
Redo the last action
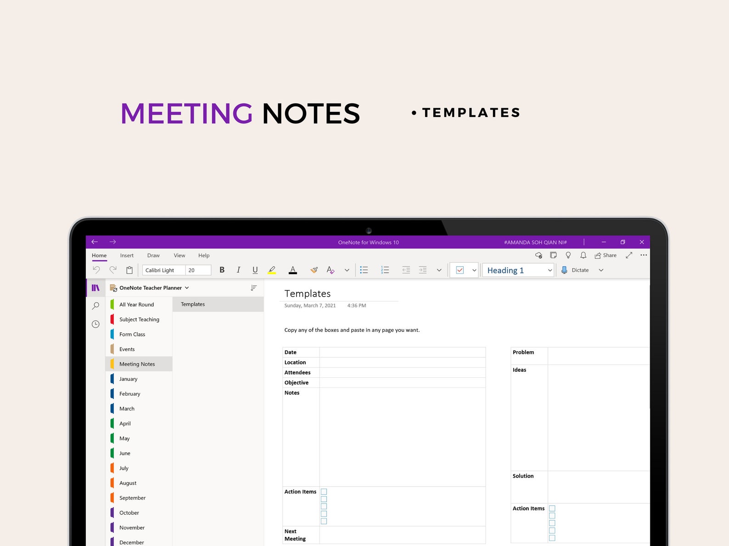coord(112,270)
